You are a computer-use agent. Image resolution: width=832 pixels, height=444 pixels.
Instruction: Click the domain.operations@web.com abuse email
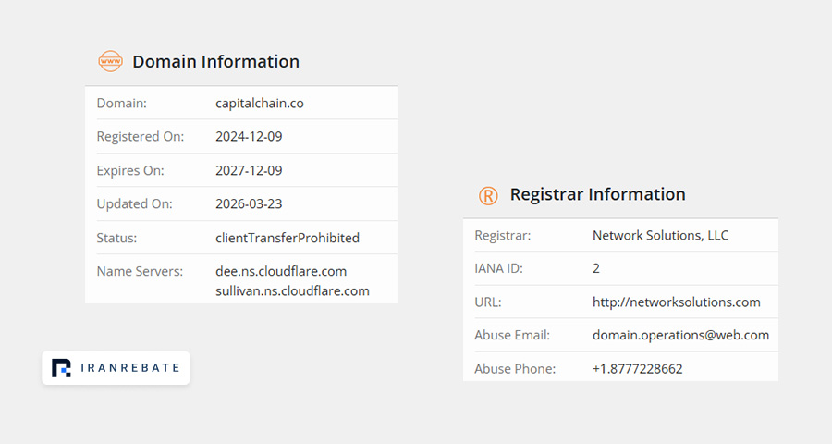pyautogui.click(x=680, y=335)
